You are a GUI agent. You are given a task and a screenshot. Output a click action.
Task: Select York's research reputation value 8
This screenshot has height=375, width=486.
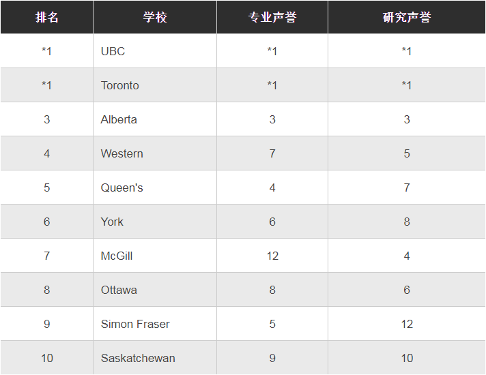coord(407,222)
